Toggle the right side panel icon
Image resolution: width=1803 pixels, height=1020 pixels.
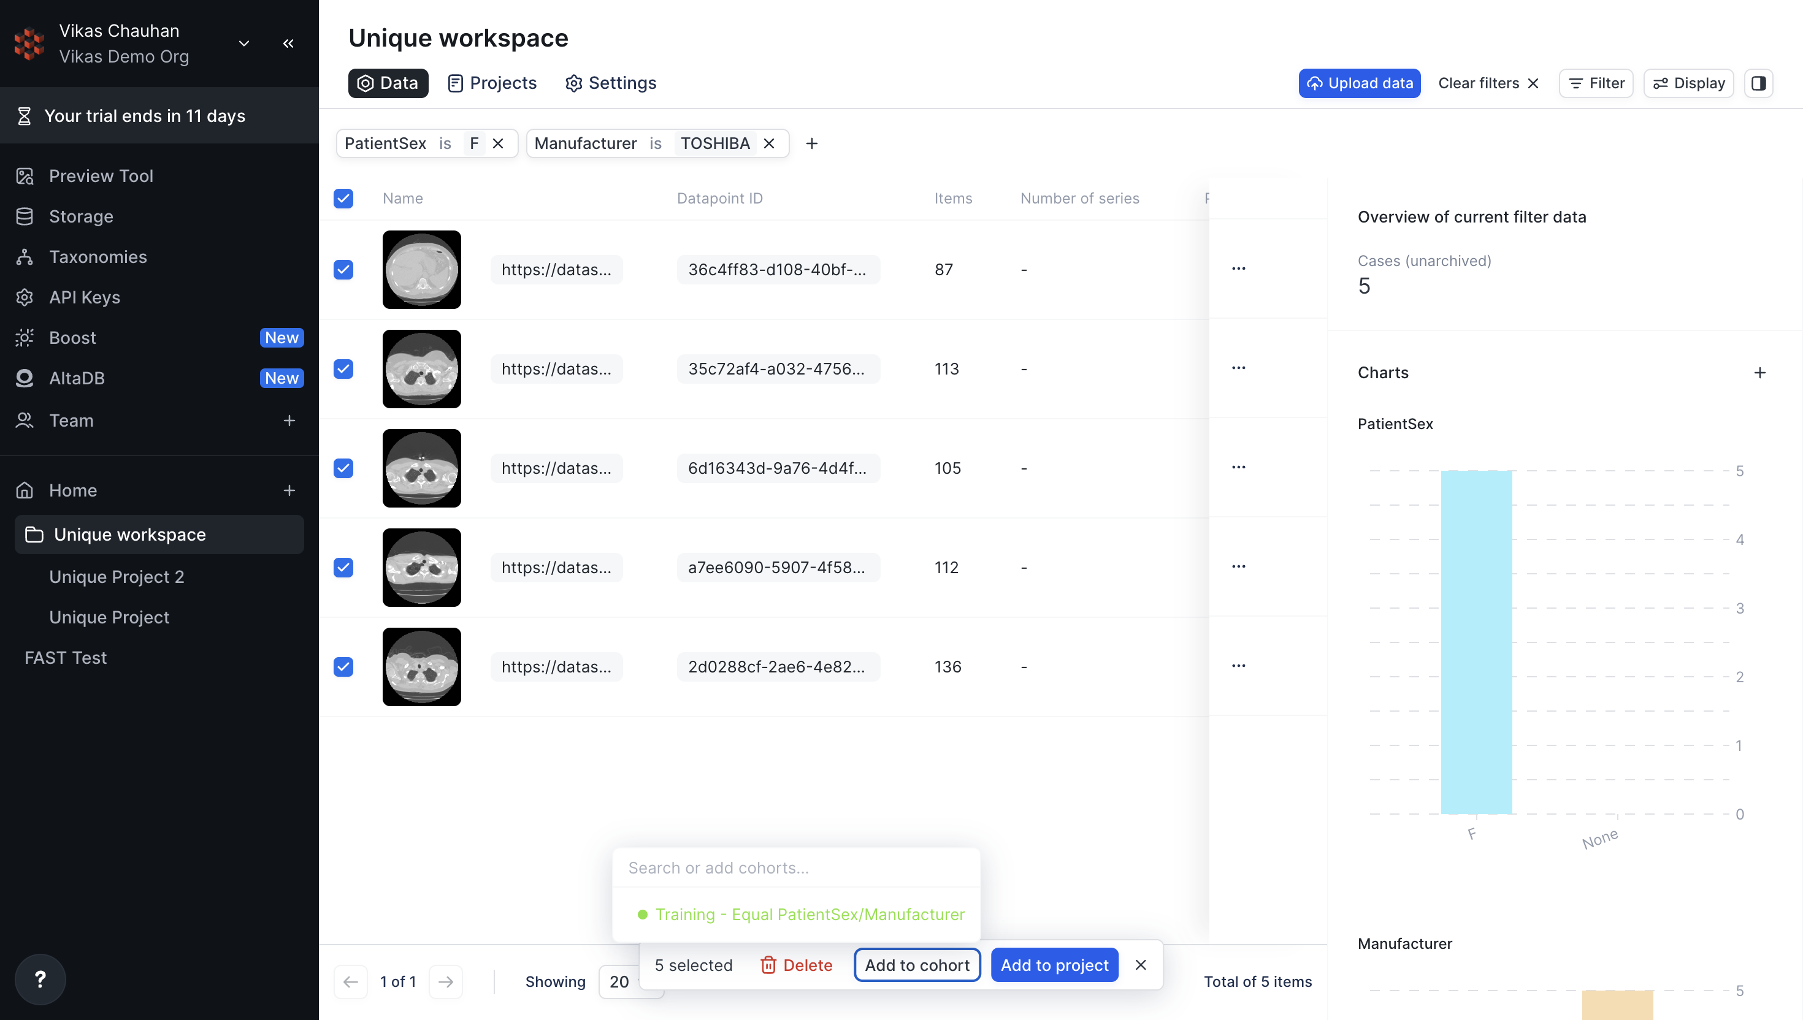pyautogui.click(x=1758, y=83)
